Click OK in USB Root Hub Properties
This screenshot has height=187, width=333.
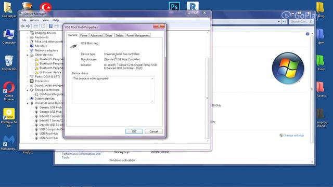(134, 131)
